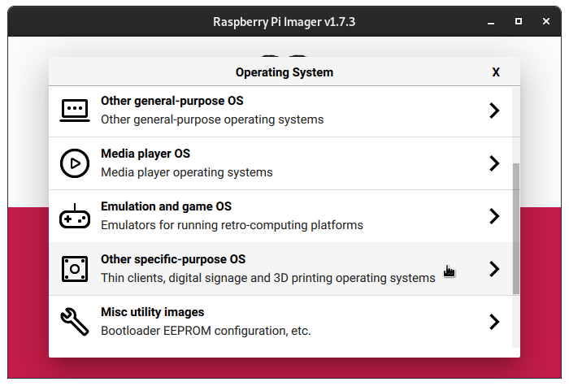Close the Raspberry Pi Imager window
This screenshot has width=569, height=386.
(x=546, y=20)
